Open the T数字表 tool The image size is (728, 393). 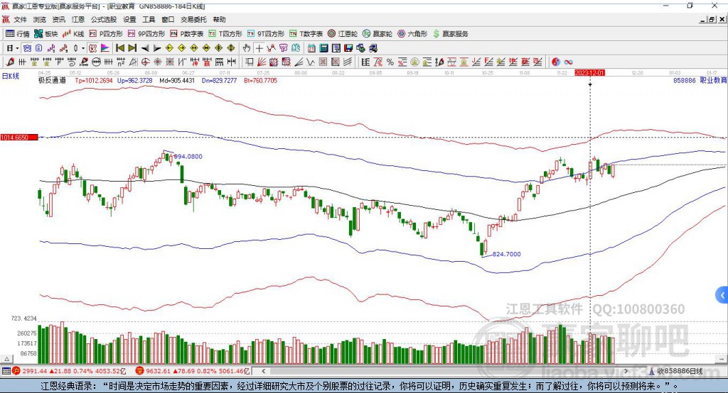(306, 34)
